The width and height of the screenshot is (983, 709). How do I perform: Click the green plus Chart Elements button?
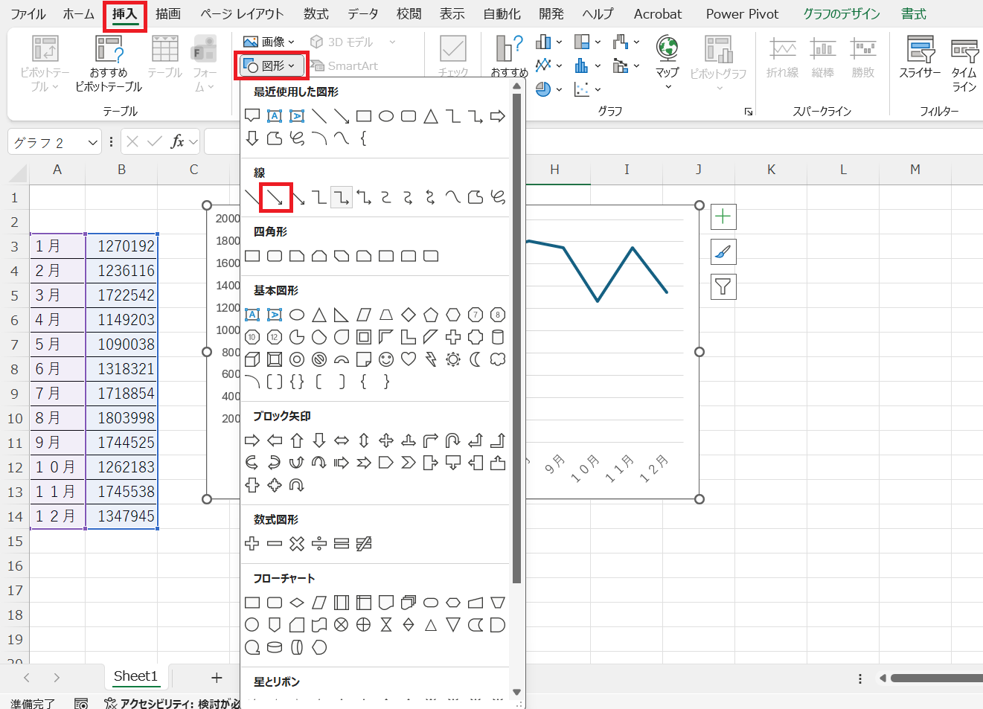[723, 216]
